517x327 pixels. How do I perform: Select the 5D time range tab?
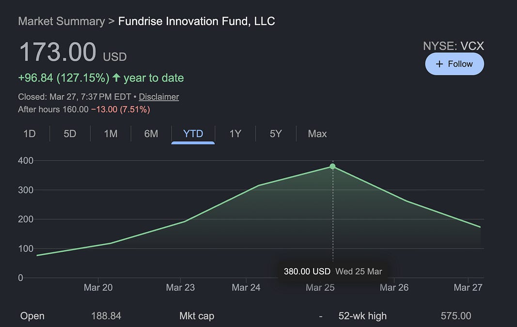coord(70,134)
